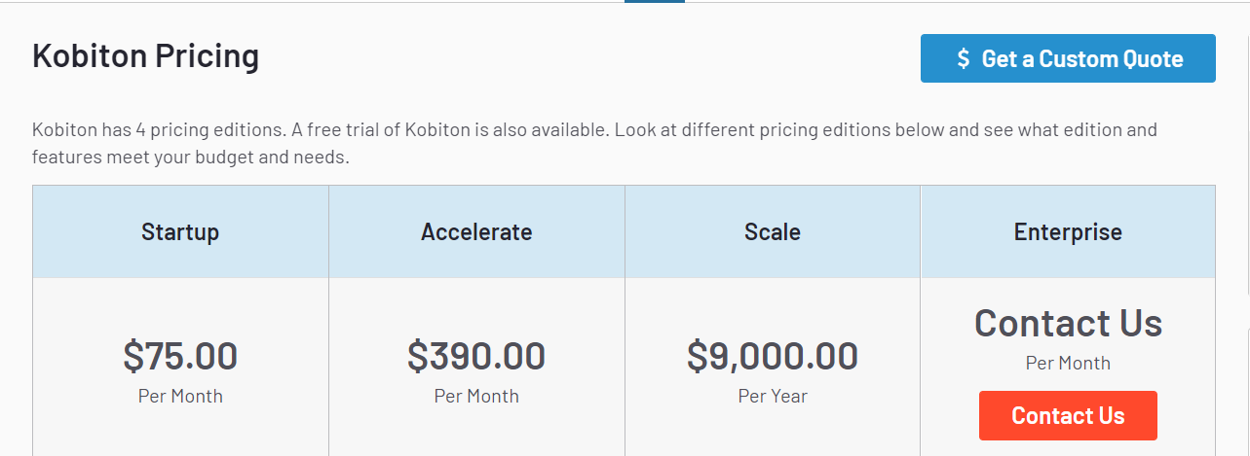Click Per Month label above red Contact Us button
Screen dimensions: 1250x456
pos(1068,363)
